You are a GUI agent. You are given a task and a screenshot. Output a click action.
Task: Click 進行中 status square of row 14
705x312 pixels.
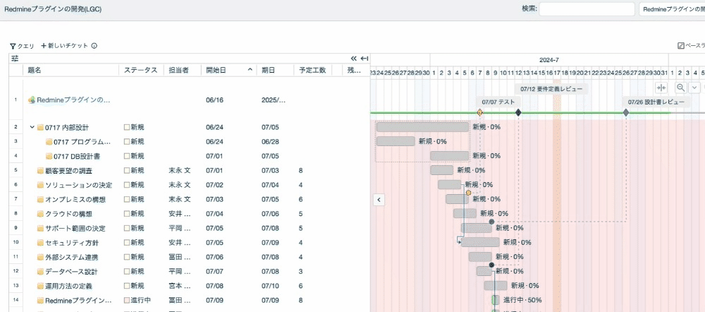tap(127, 300)
